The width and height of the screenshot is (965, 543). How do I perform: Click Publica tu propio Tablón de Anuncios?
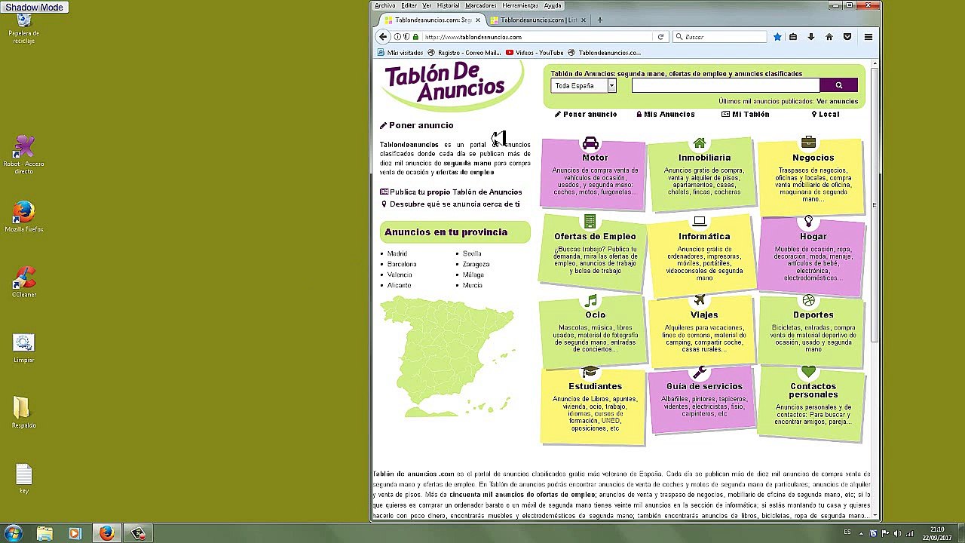[451, 192]
